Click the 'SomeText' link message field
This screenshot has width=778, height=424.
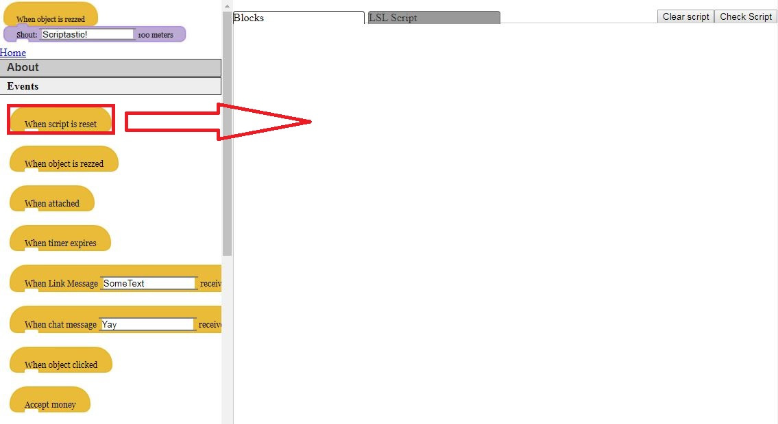click(148, 283)
